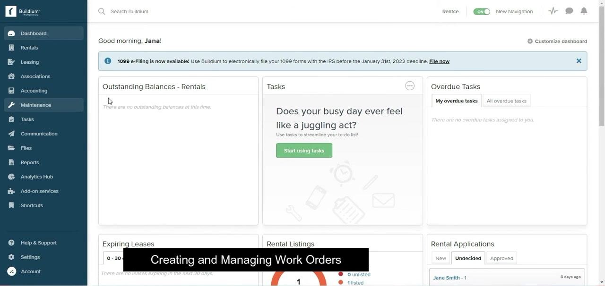Click Customize dashboard link

[x=561, y=41]
